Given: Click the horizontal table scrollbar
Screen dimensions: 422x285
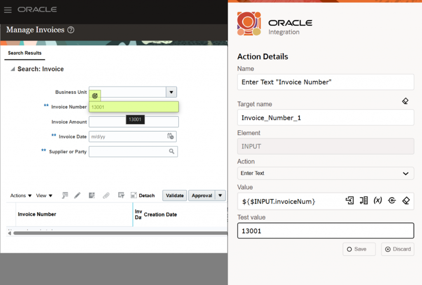Looking at the screenshot, I should point(120,233).
